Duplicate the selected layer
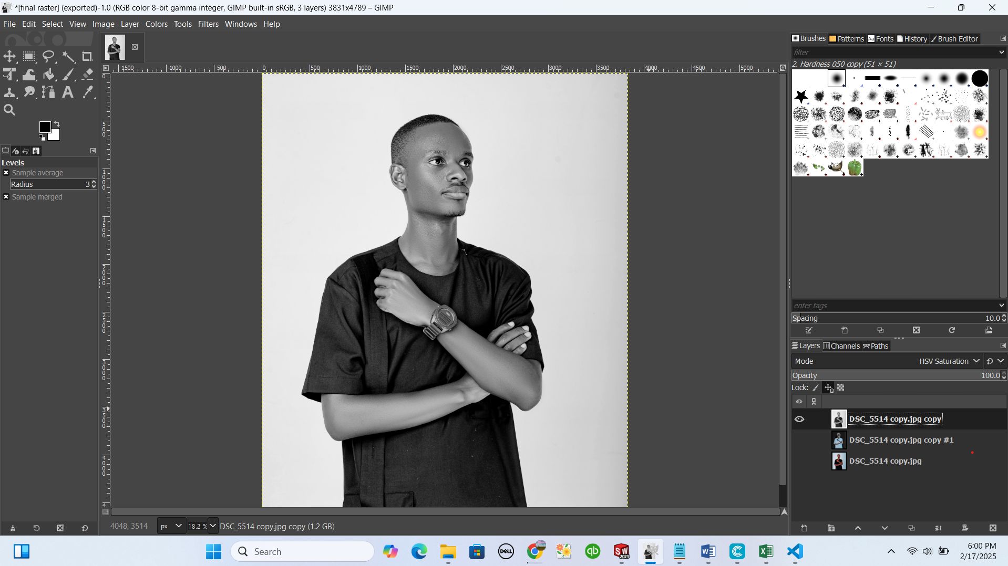Viewport: 1008px width, 566px height. click(911, 528)
